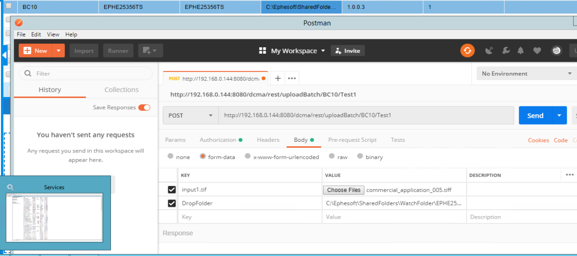Click the workspace grid icon
Image resolution: width=577 pixels, height=256 pixels.
262,51
